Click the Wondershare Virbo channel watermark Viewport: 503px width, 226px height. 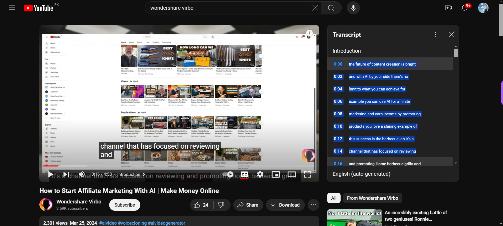coord(309,156)
